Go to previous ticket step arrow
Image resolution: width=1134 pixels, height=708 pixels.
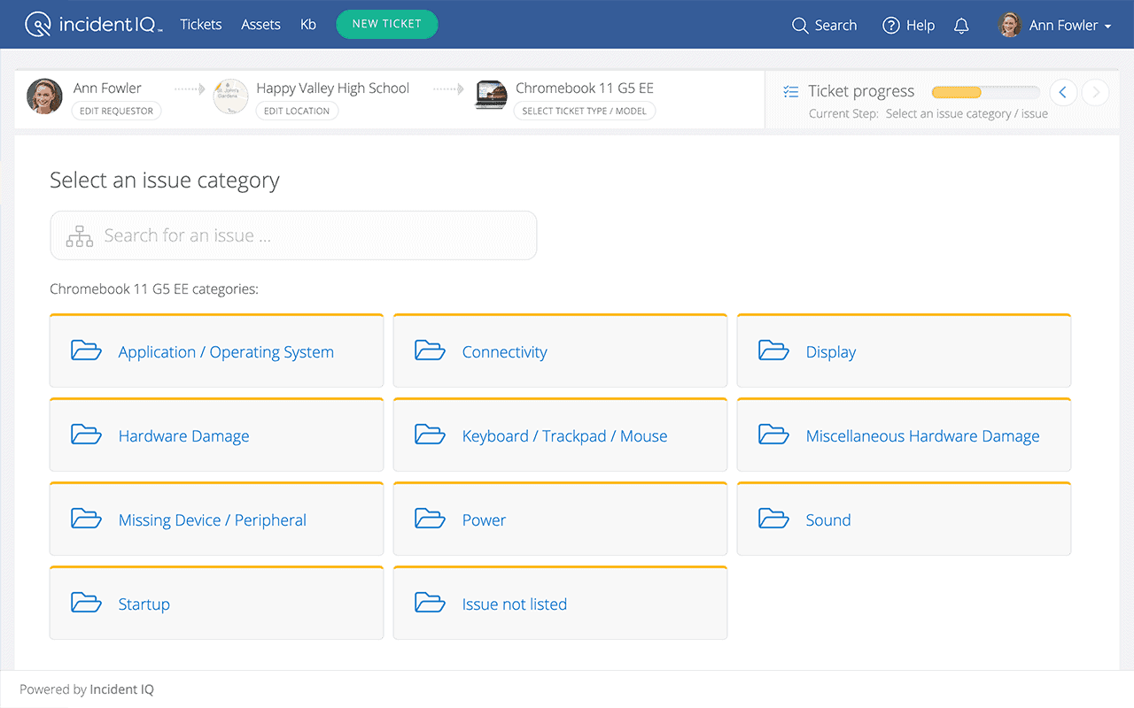coord(1063,92)
